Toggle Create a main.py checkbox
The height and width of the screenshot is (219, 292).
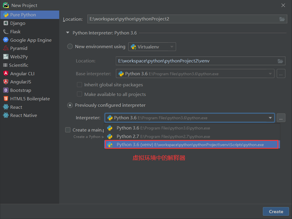point(68,130)
